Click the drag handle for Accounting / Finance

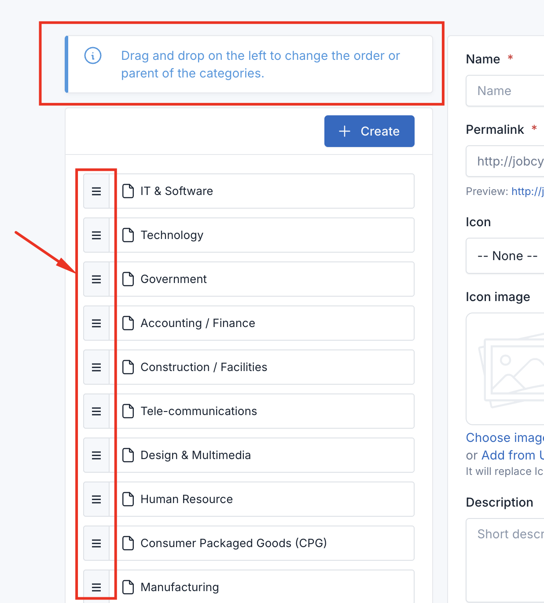96,323
